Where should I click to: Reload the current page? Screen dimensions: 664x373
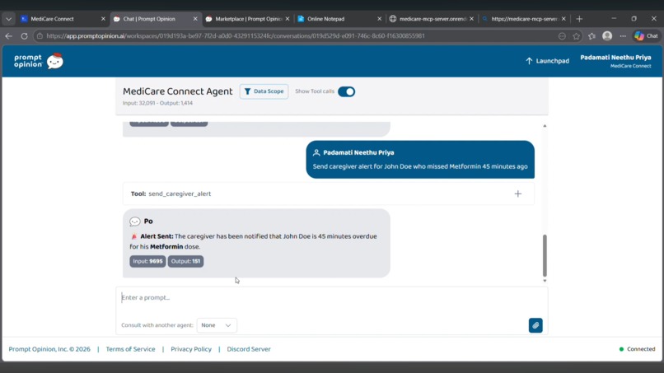24,36
